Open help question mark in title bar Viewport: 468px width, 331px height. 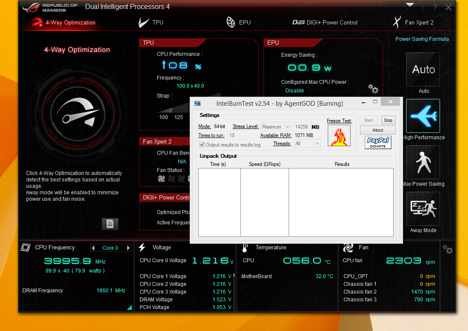(x=435, y=7)
